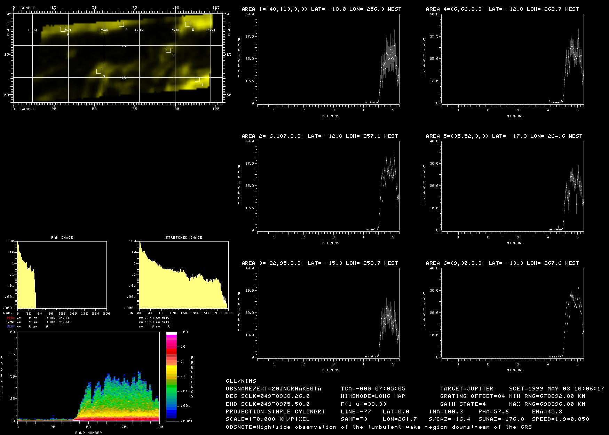Open the Area 5 radiance spectrum plot
Viewport: 609px width, 435px height.
(x=513, y=186)
